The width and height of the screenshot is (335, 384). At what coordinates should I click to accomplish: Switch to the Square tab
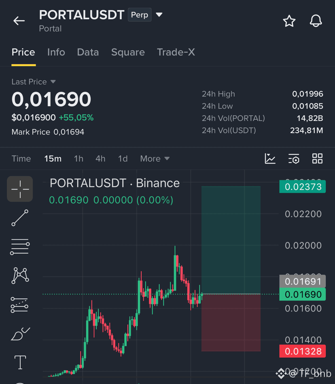tap(128, 53)
